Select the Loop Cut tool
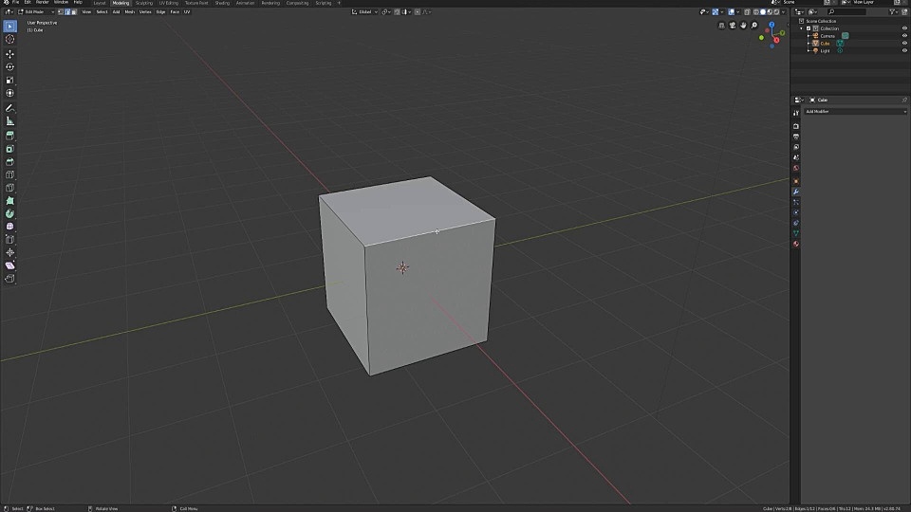 [9, 174]
